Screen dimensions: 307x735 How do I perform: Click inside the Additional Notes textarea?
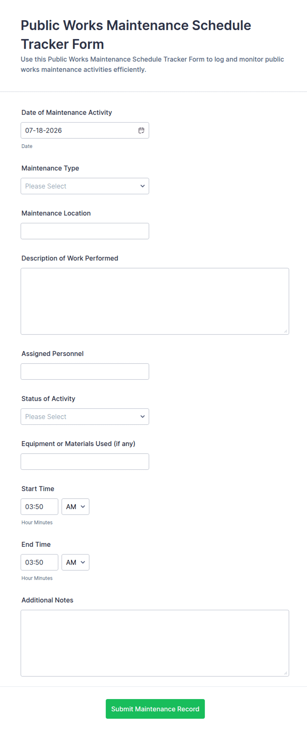click(x=155, y=643)
